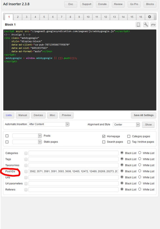Open the Misc settings button
Viewport: 160px width, 229px height.
52,115
